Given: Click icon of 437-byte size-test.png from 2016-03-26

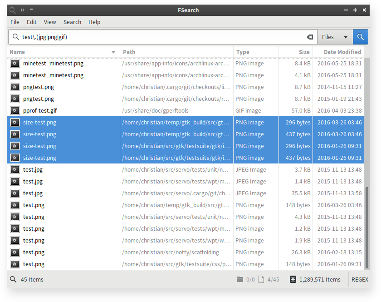Looking at the screenshot, I should coord(15,134).
